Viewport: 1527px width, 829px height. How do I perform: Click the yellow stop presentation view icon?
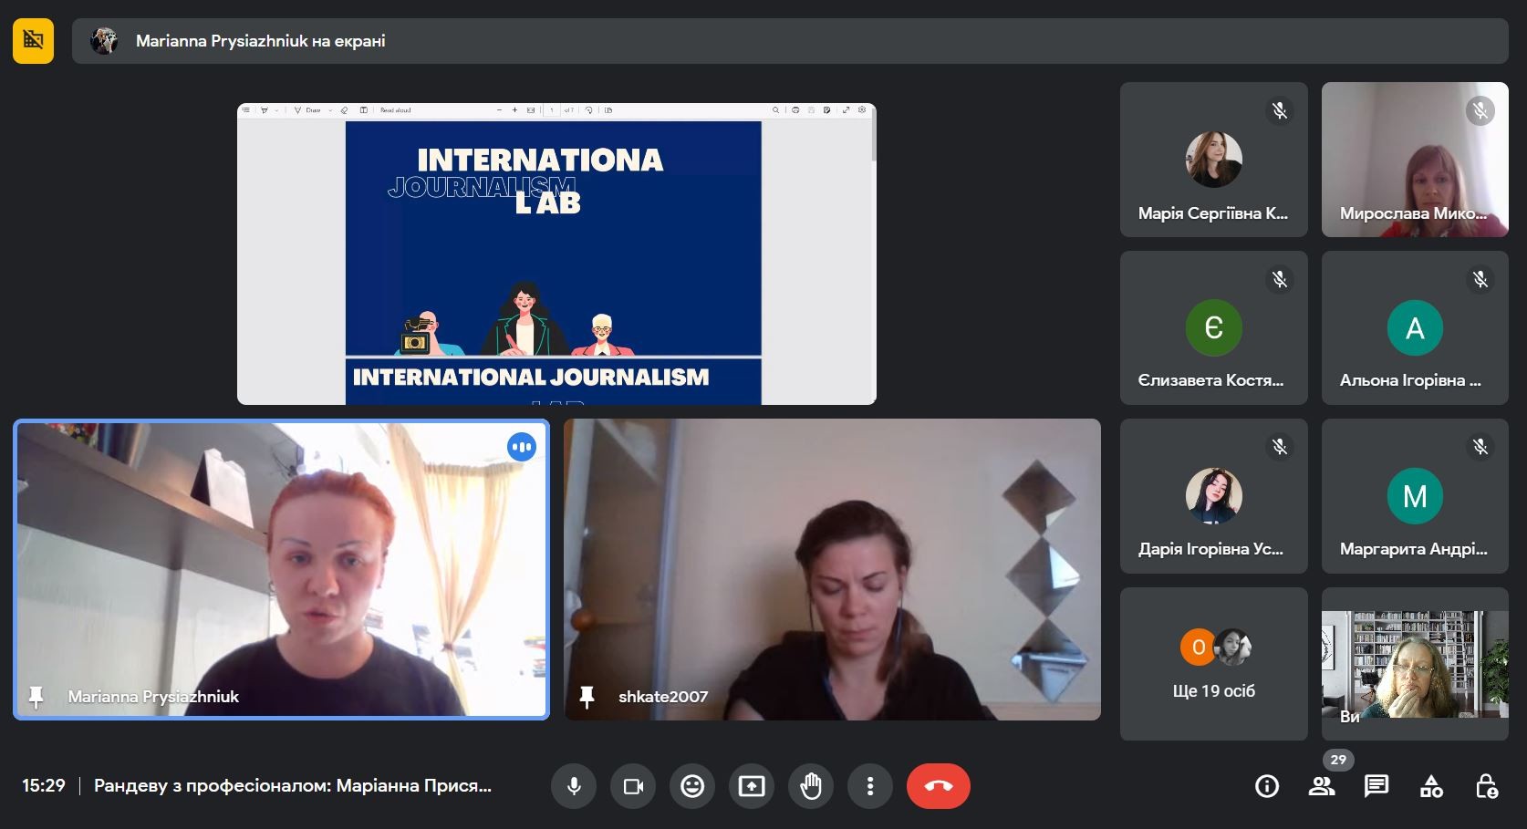(33, 41)
